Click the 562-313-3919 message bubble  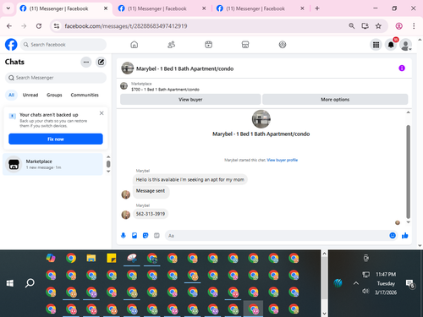click(151, 214)
